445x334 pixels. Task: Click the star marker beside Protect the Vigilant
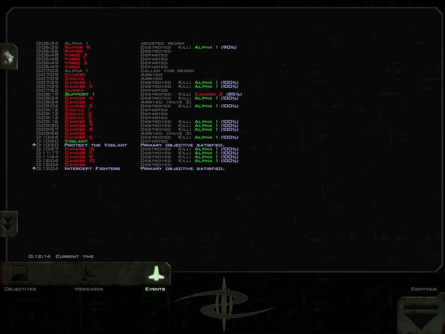34,145
